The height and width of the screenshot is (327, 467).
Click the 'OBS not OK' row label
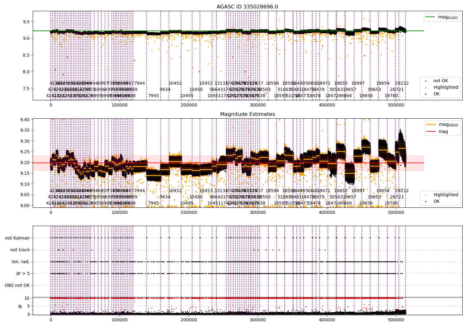click(17, 285)
